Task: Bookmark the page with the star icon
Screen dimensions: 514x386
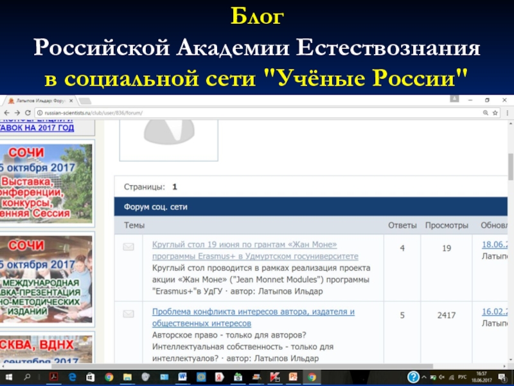Action: pos(495,113)
